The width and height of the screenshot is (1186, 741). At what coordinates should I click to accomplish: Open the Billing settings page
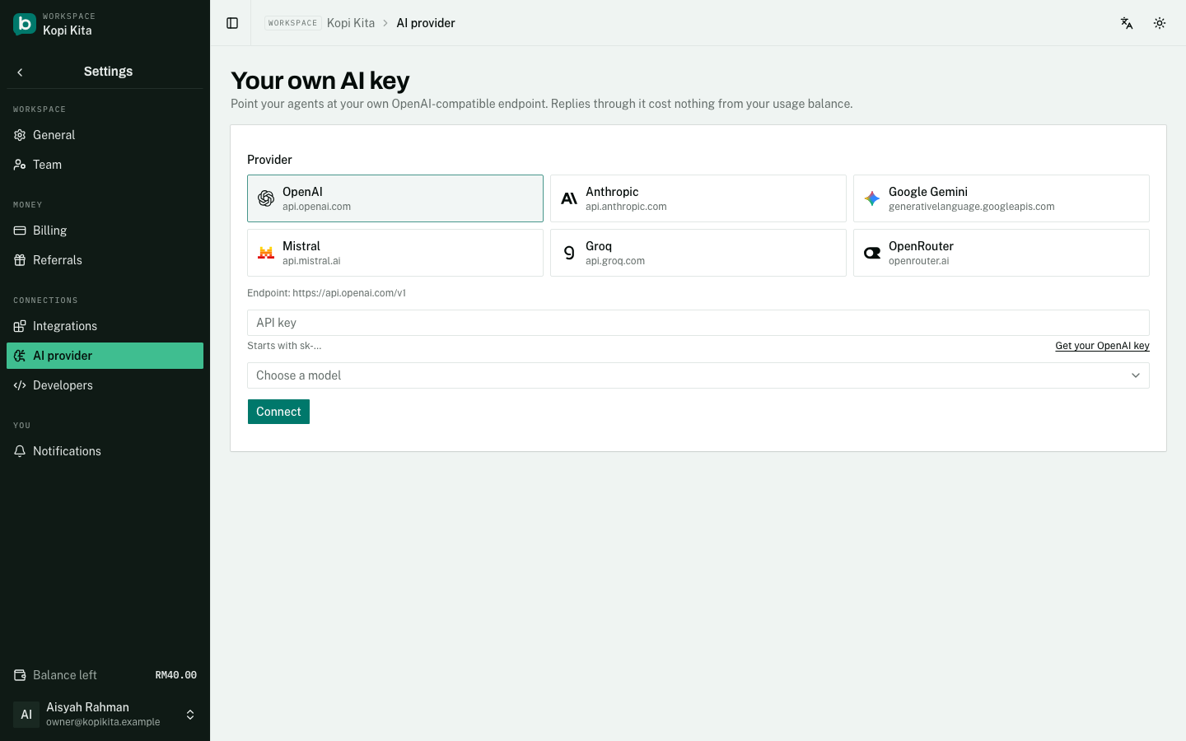[x=105, y=231]
